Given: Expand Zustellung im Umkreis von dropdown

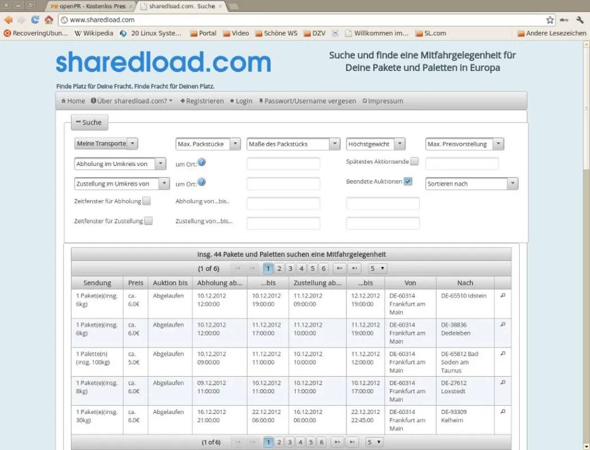Looking at the screenshot, I should pos(122,183).
